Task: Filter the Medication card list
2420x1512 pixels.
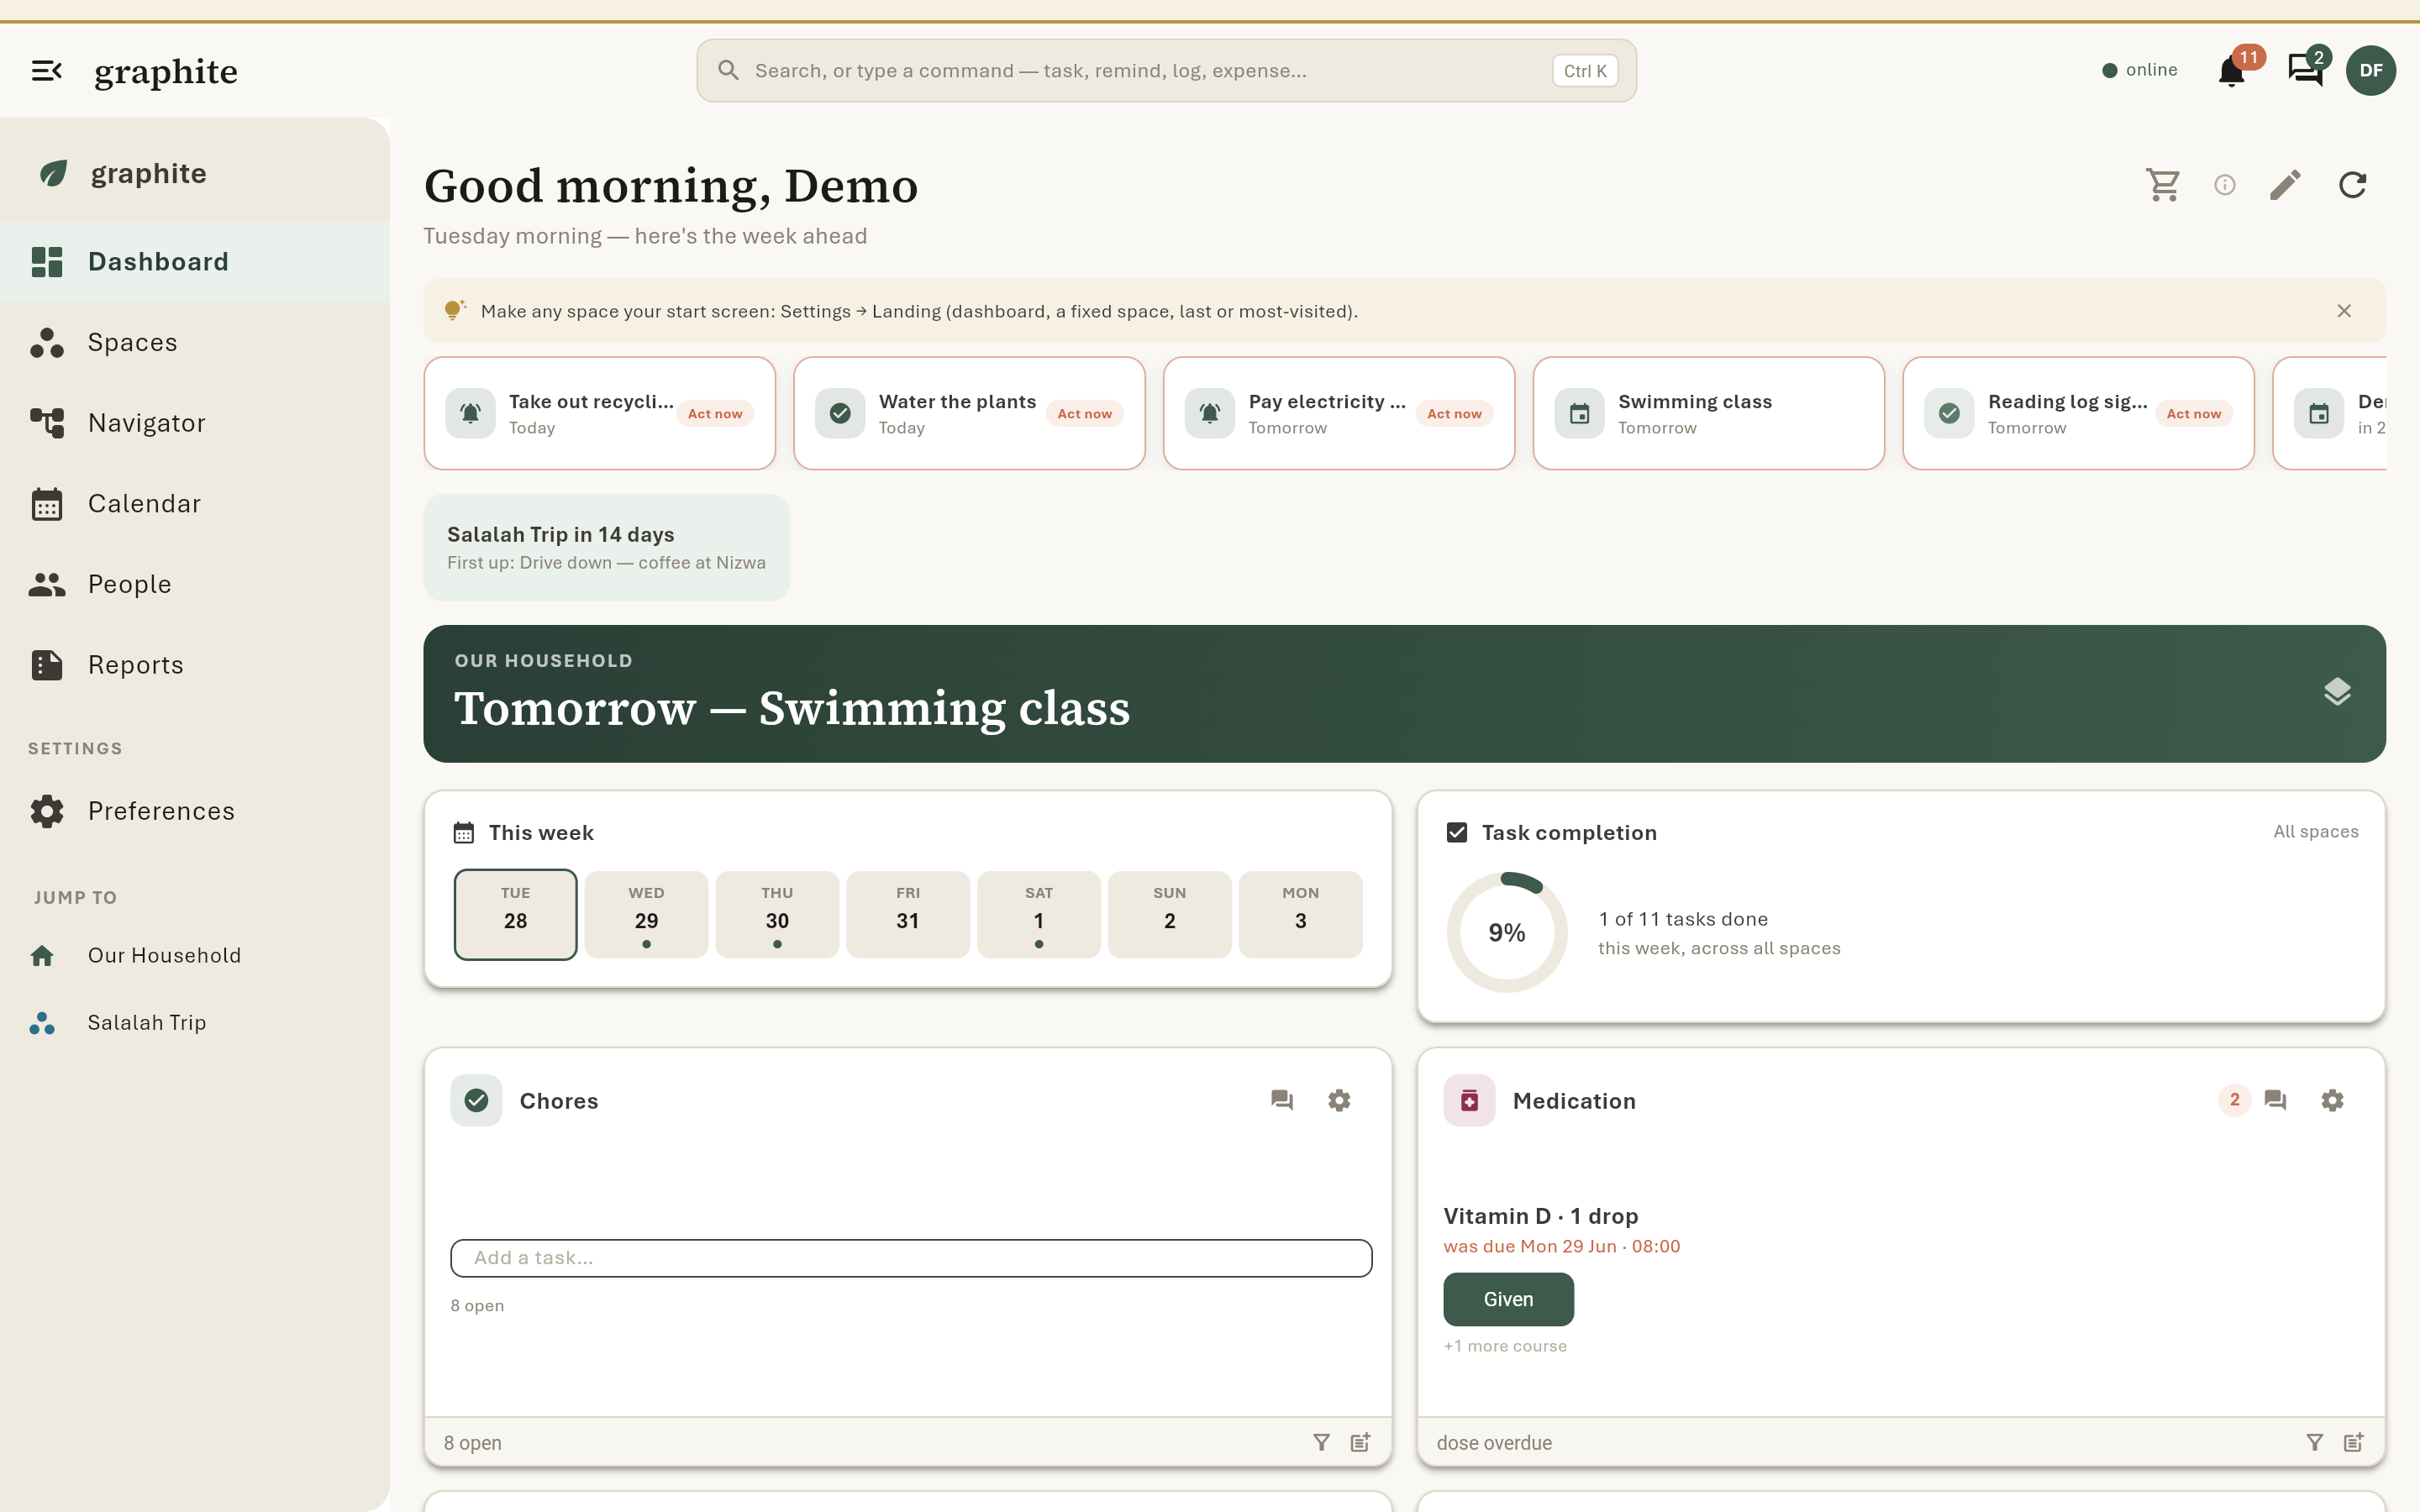Action: click(2314, 1442)
